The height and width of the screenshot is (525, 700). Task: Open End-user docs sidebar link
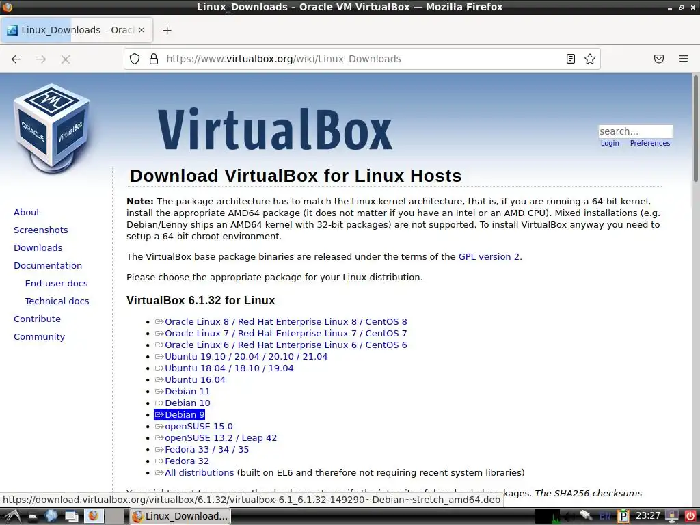pyautogui.click(x=56, y=284)
